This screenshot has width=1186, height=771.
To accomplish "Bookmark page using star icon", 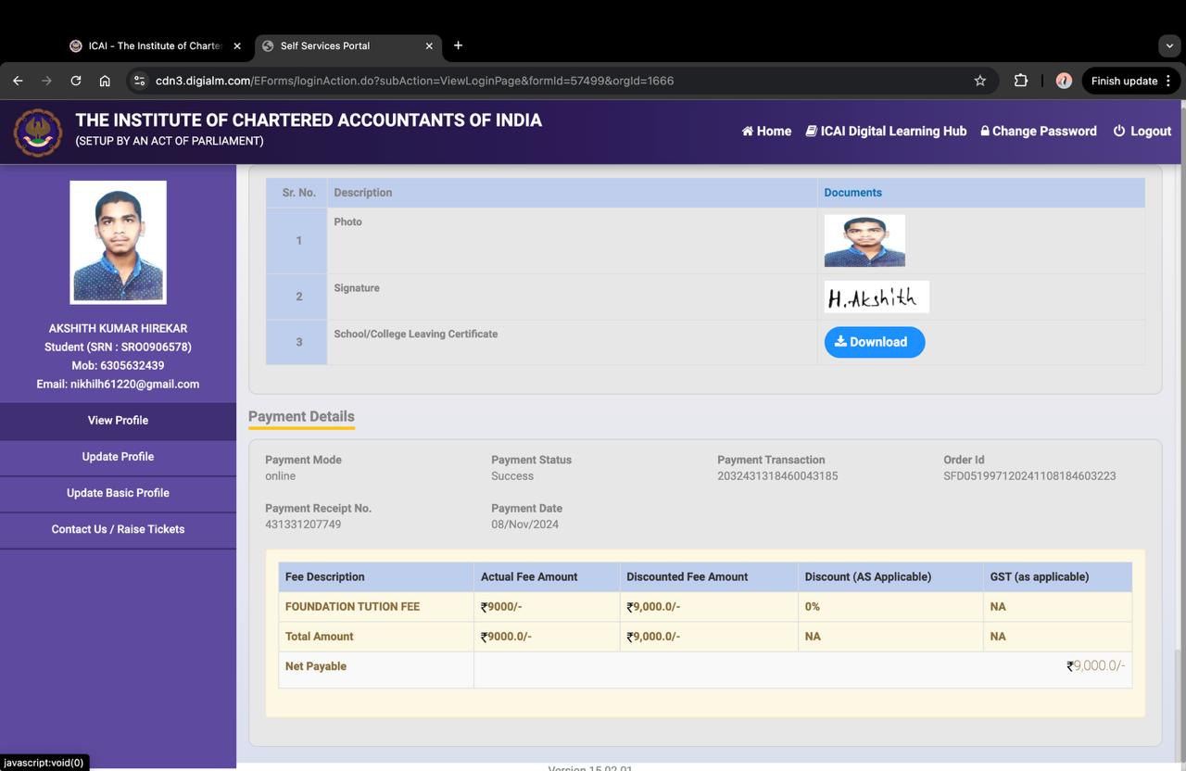I will 979,81.
